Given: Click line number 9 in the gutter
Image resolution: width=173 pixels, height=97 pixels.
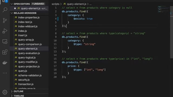Looking at the screenshot, I should tap(56, 37).
